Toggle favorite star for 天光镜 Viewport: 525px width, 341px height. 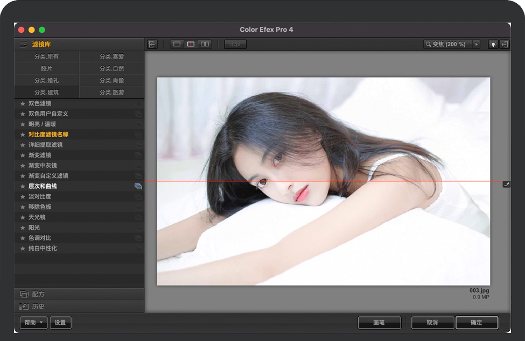click(x=23, y=217)
